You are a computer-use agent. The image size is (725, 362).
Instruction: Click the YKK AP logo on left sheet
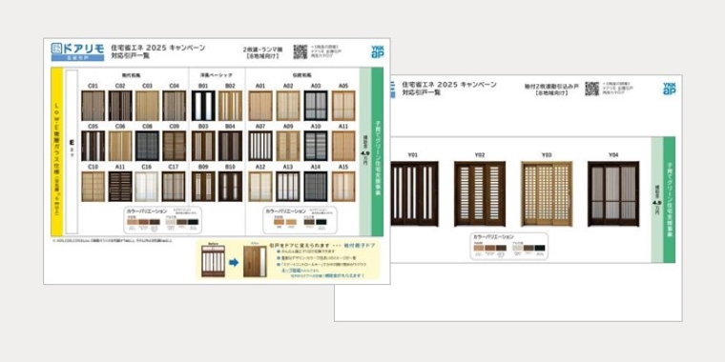378,51
